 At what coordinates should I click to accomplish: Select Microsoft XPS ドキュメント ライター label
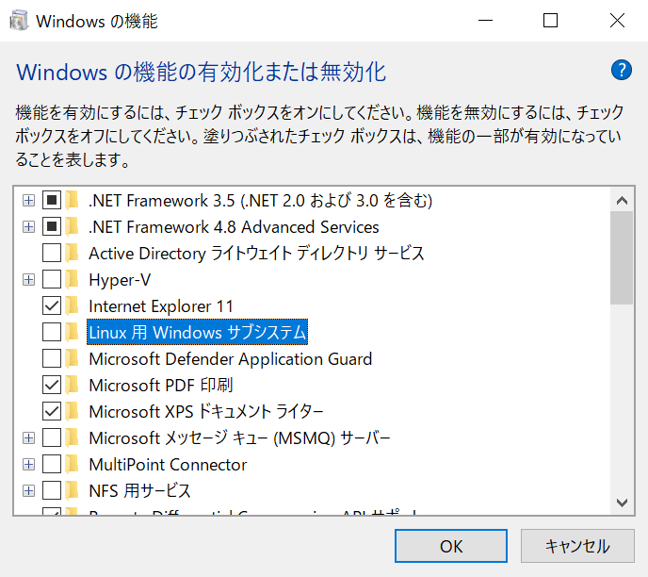tap(206, 412)
